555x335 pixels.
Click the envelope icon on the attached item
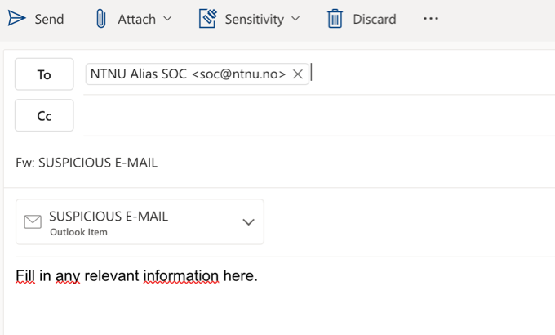(33, 222)
